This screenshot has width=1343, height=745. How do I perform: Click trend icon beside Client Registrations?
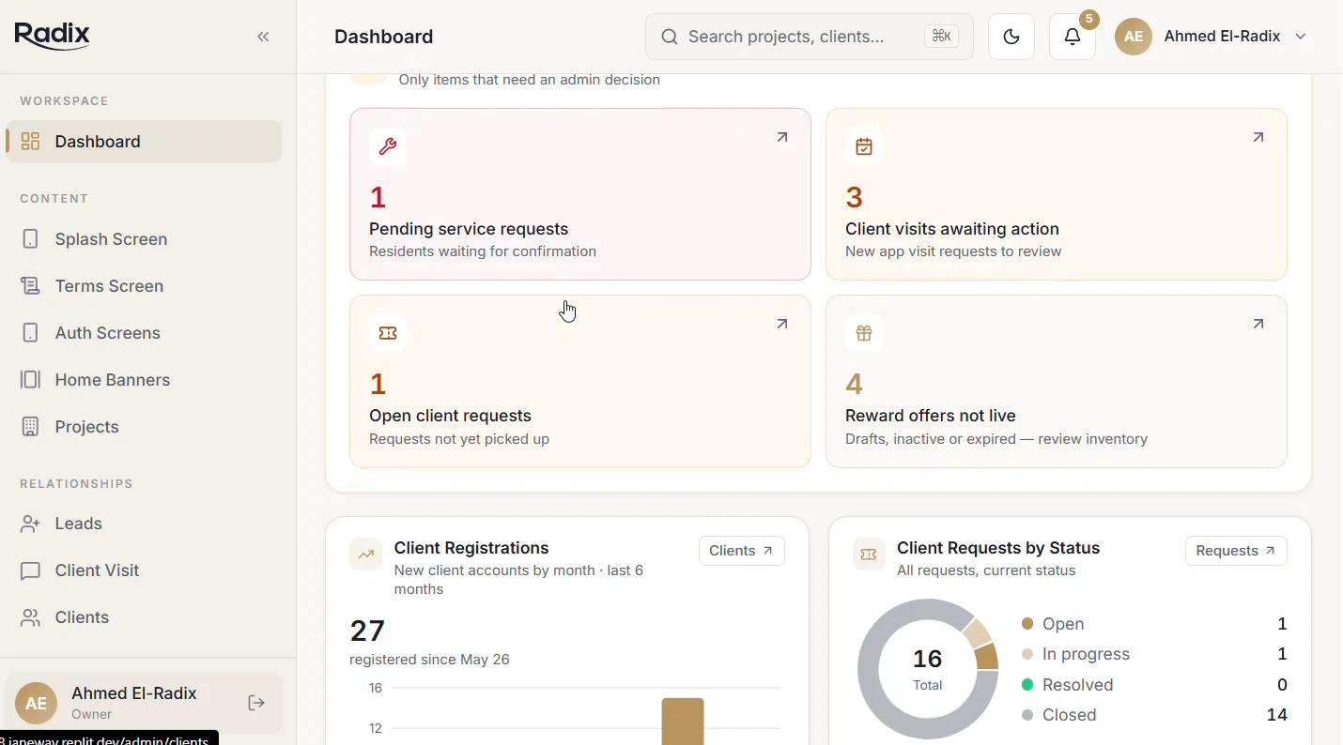pyautogui.click(x=366, y=554)
